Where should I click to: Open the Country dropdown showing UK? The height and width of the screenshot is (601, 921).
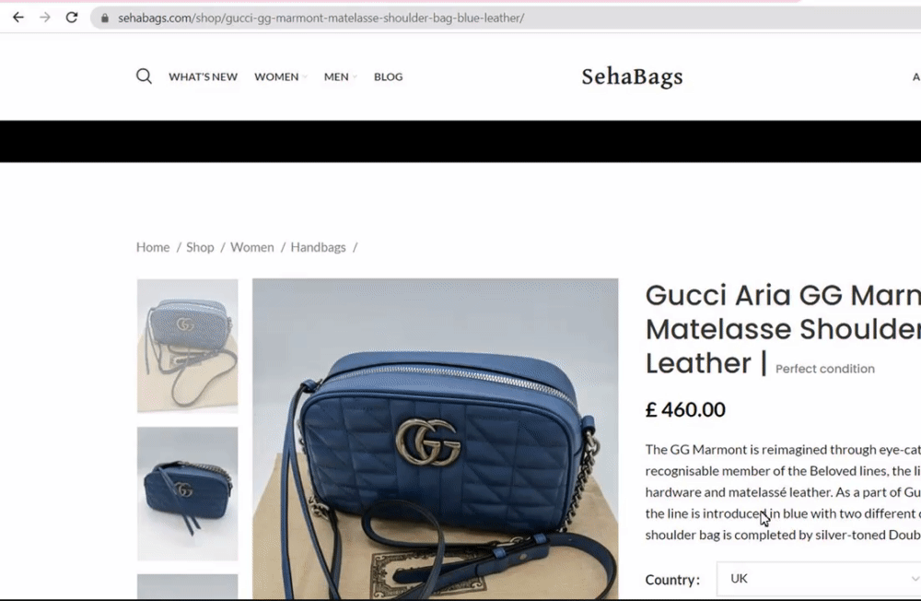[818, 579]
